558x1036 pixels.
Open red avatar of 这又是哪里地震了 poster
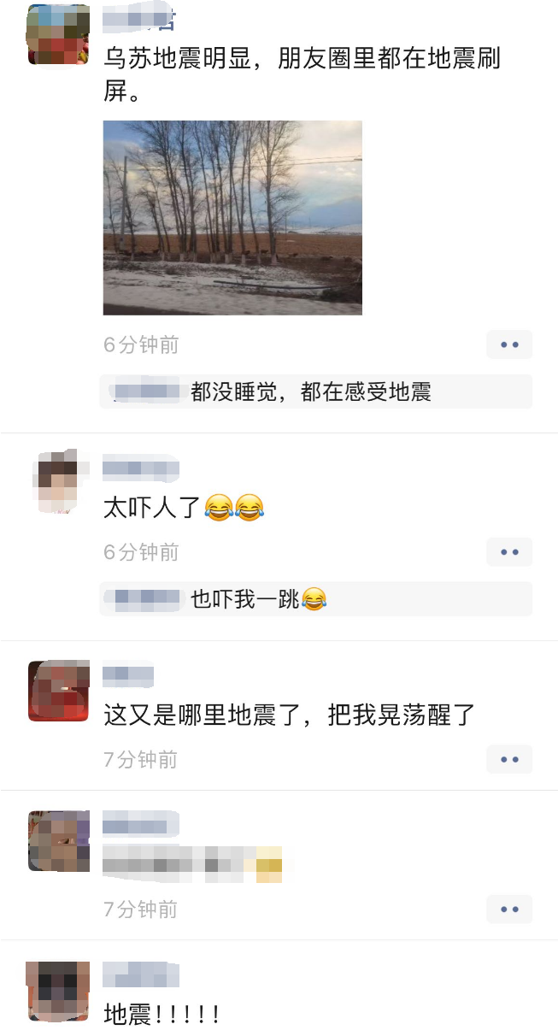[x=59, y=691]
